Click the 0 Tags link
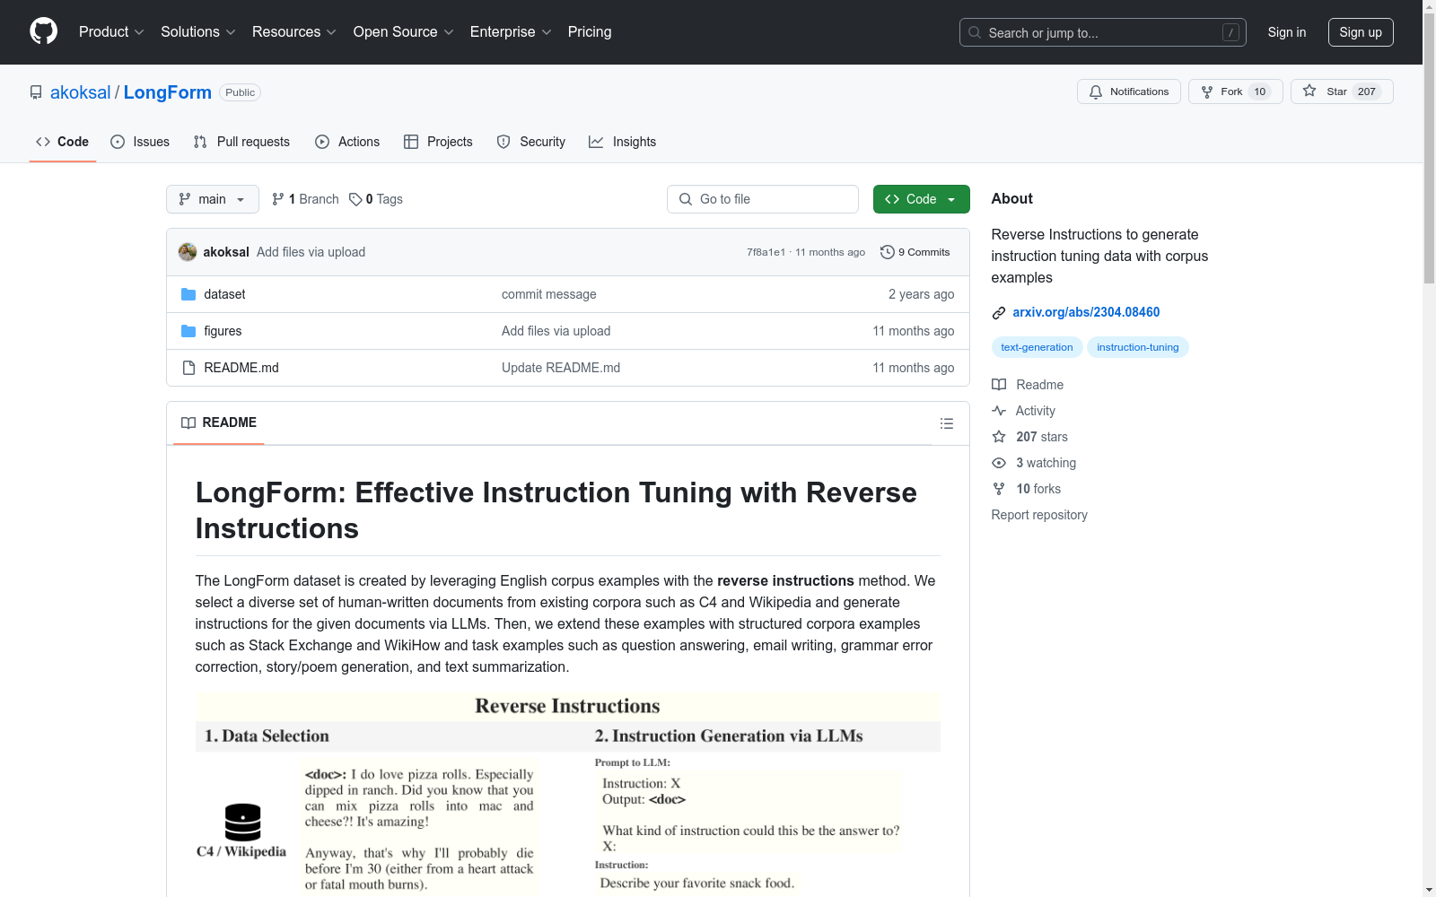This screenshot has width=1436, height=897. tap(376, 199)
